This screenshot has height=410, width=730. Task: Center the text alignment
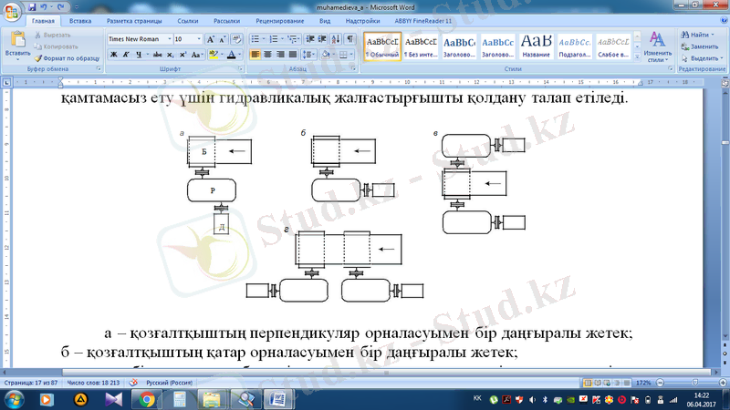267,55
